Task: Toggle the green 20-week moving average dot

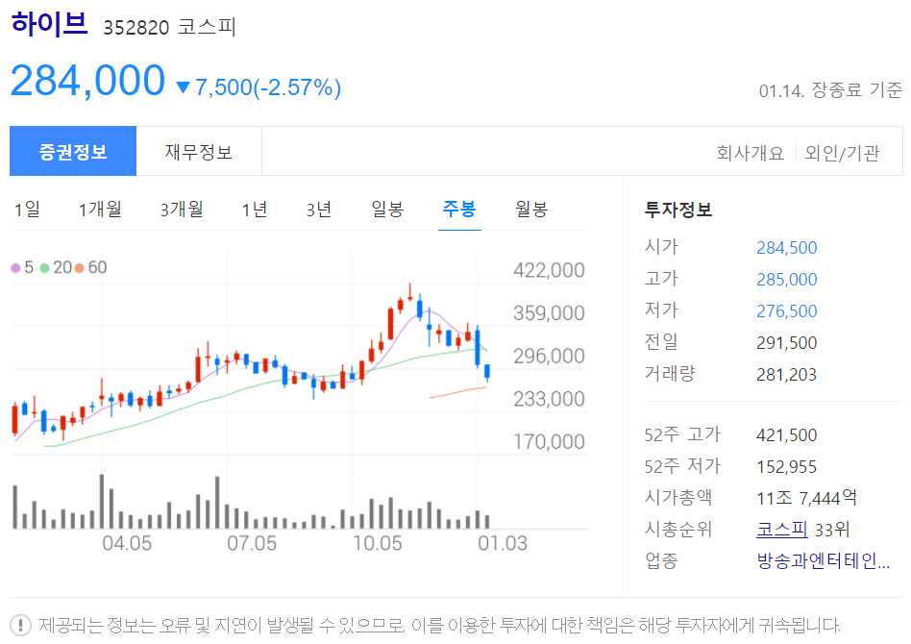Action: pyautogui.click(x=45, y=270)
